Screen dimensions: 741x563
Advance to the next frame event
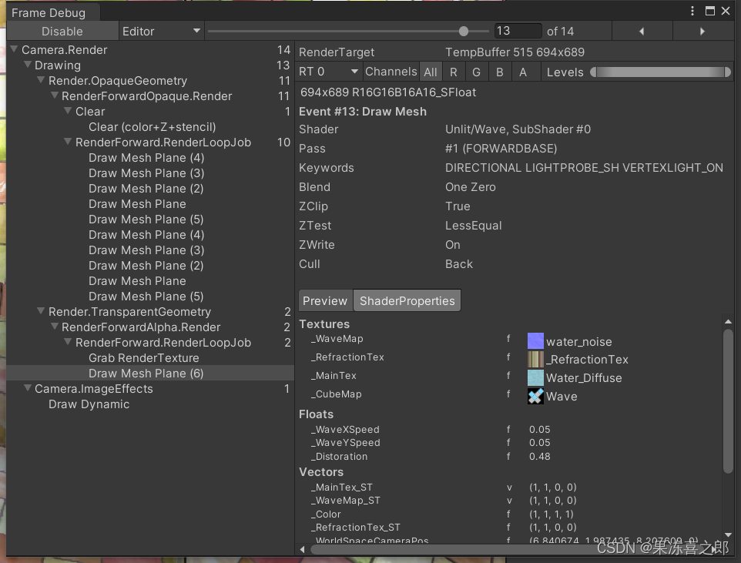point(702,31)
